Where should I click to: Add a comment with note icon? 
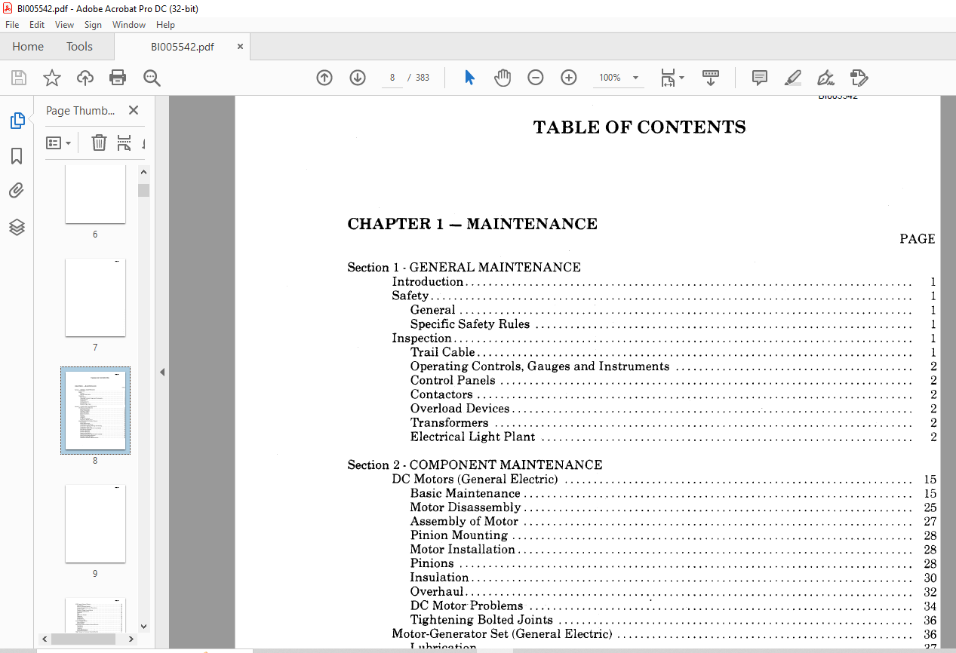pos(760,78)
